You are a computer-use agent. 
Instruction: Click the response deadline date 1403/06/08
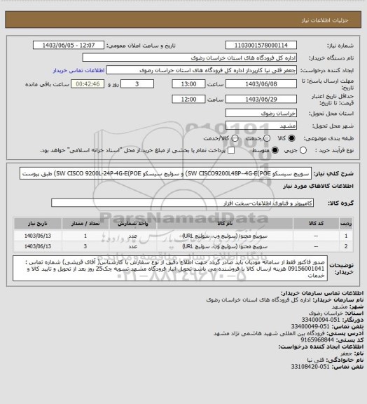[x=261, y=84]
